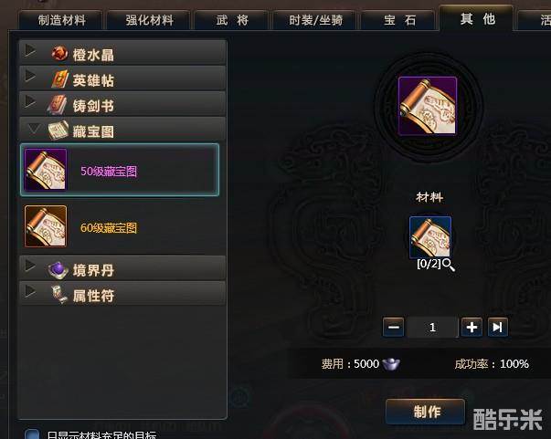The width and height of the screenshot is (551, 439).
Task: Toggle the show-only-sufficient-materials checkbox
Action: click(32, 434)
